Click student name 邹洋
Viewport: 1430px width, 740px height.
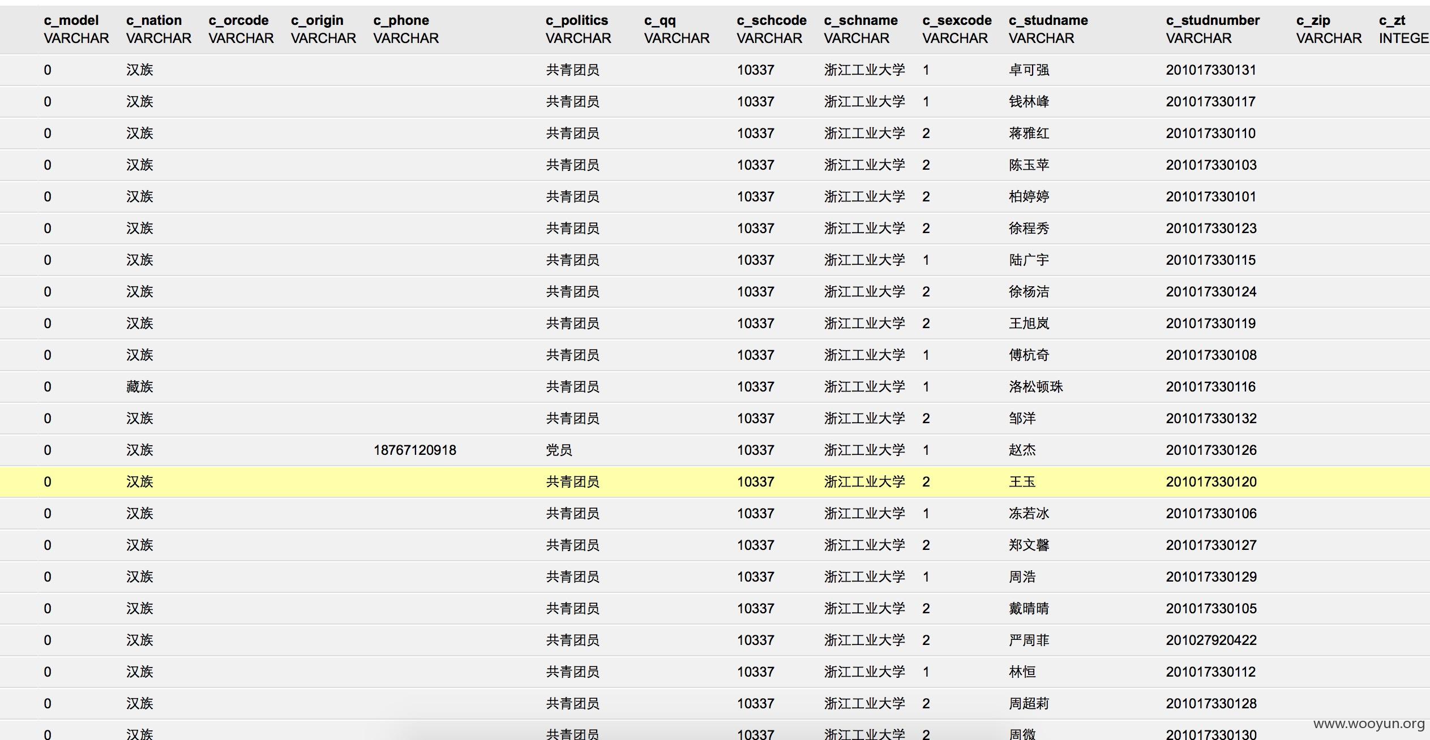(1022, 419)
